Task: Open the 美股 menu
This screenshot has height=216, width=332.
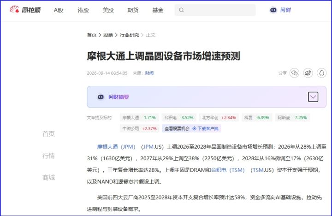Action: (x=108, y=10)
